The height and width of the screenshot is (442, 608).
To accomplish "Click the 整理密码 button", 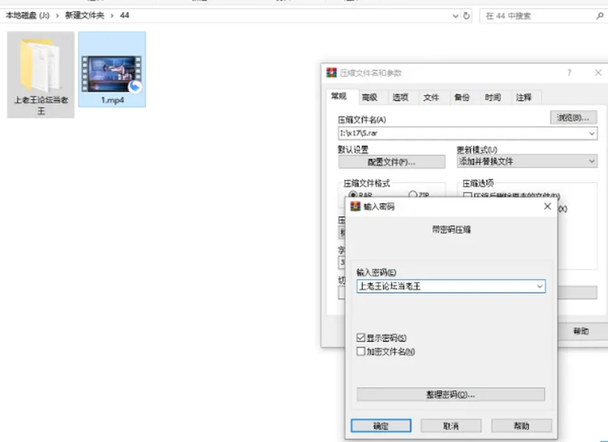I will pos(450,395).
